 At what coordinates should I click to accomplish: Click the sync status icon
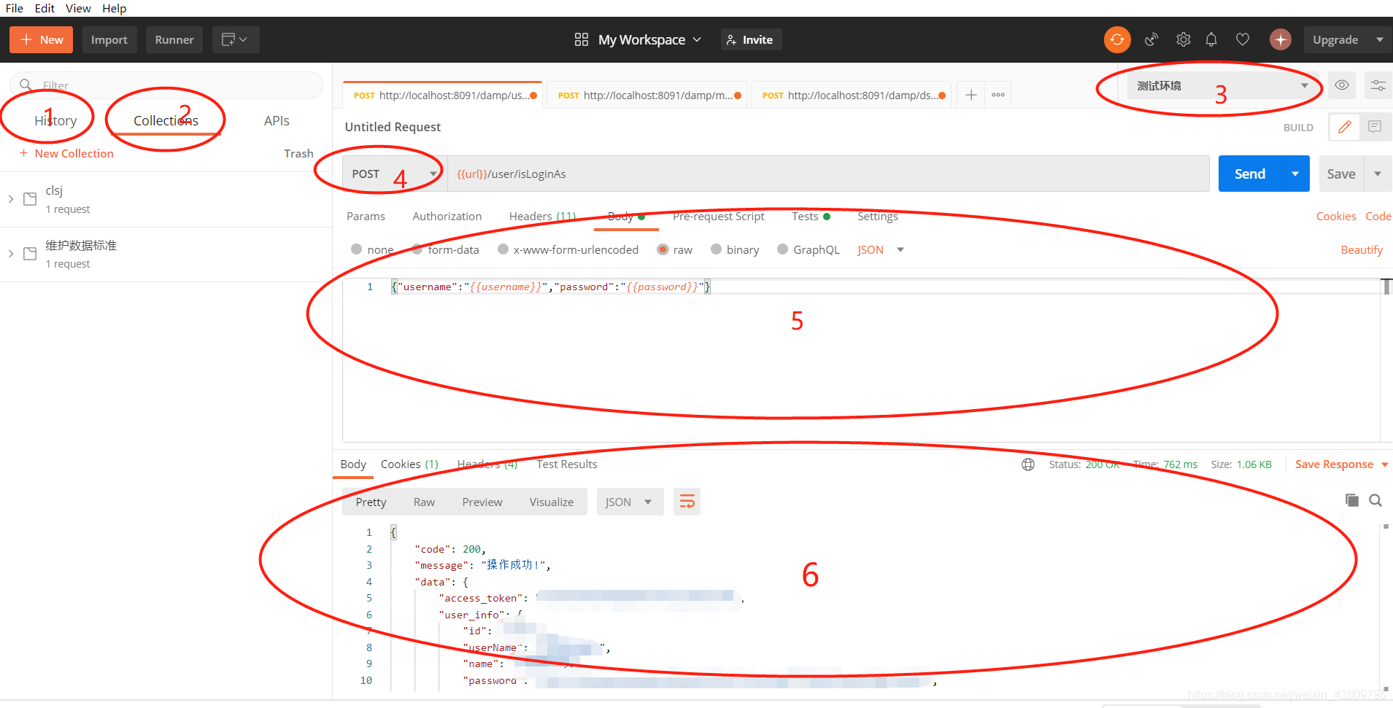coord(1117,39)
